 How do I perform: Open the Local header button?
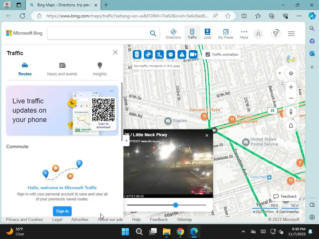pyautogui.click(x=207, y=34)
